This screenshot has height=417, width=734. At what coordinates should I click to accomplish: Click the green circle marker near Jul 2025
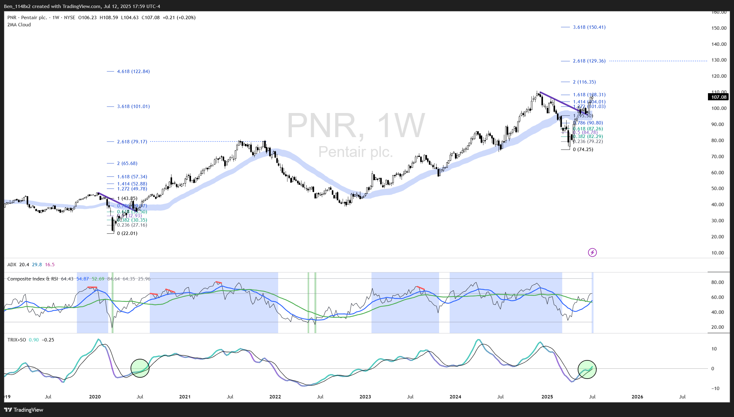587,369
